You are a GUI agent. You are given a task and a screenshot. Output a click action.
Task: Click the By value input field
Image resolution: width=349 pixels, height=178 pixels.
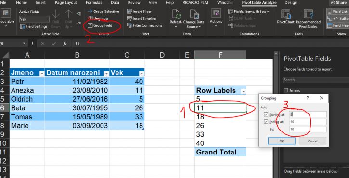(x=308, y=129)
